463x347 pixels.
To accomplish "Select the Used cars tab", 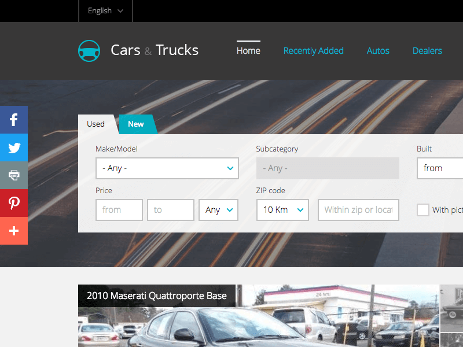I will pos(96,124).
